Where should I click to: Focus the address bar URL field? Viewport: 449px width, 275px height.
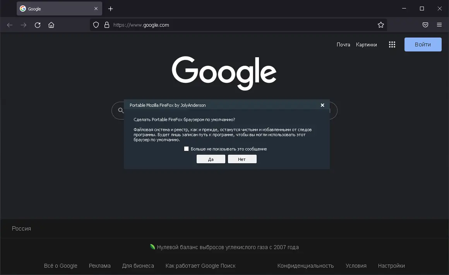coord(238,25)
